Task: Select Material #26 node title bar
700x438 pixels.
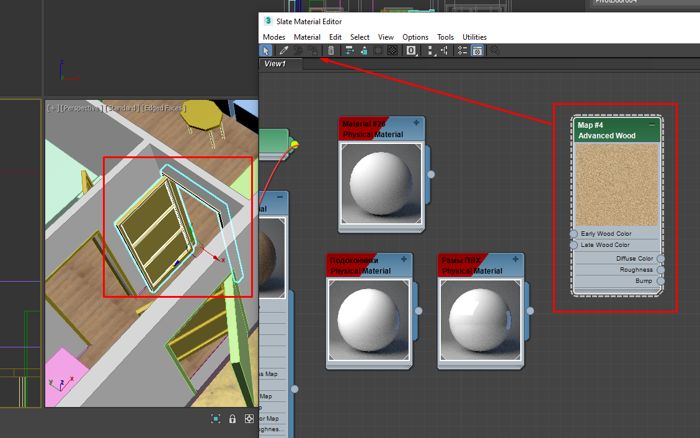Action: (x=381, y=129)
